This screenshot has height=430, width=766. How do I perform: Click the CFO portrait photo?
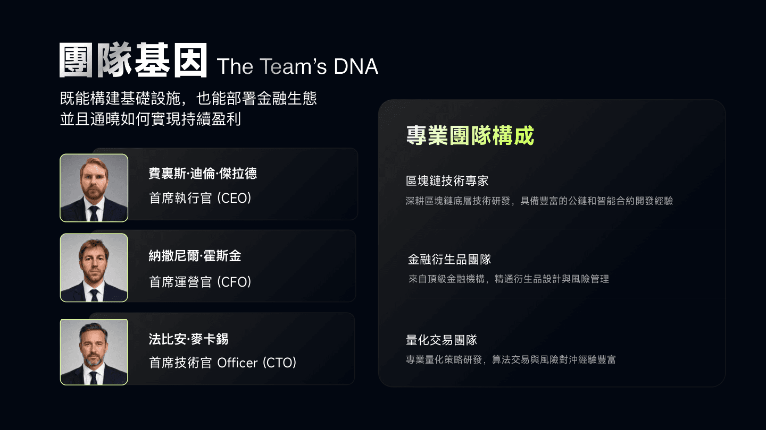click(94, 268)
